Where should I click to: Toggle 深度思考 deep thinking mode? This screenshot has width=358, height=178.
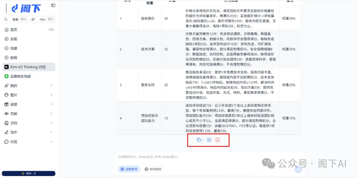coord(129,169)
